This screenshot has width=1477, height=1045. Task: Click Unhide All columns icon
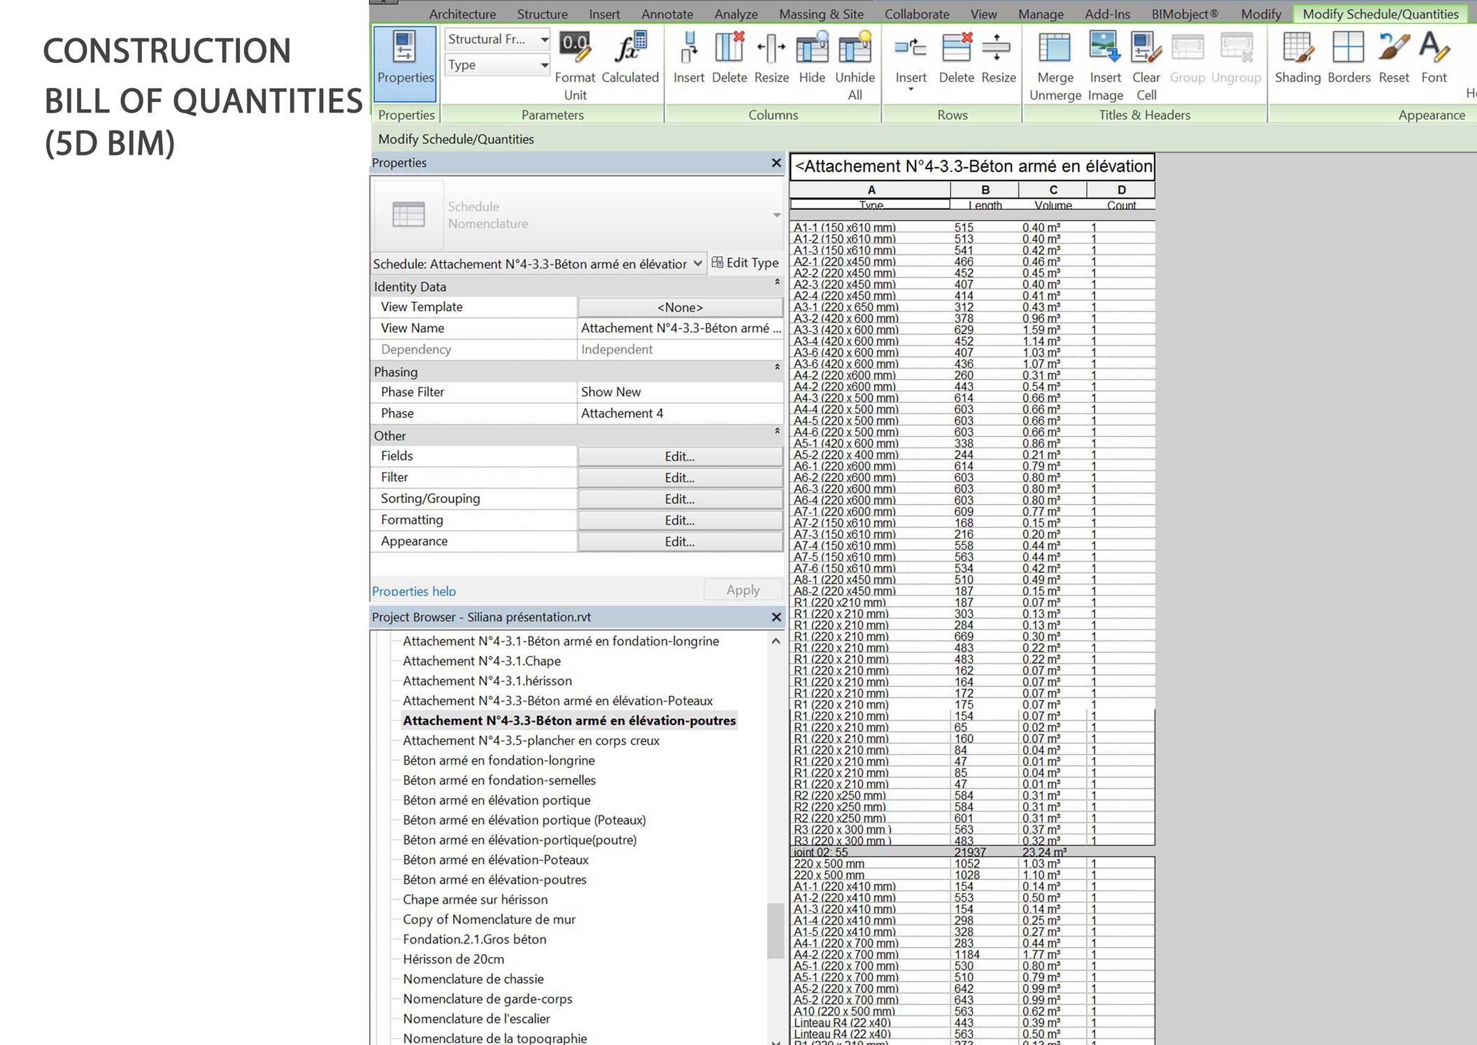click(x=855, y=65)
